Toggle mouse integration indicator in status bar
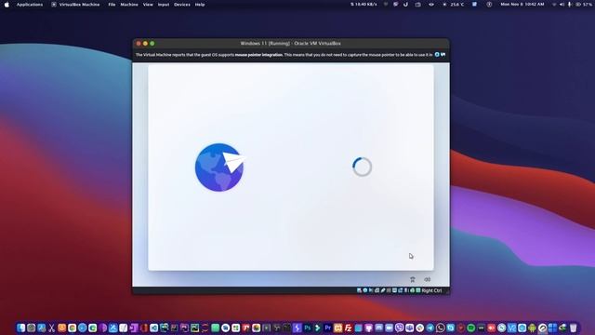 pyautogui.click(x=412, y=290)
